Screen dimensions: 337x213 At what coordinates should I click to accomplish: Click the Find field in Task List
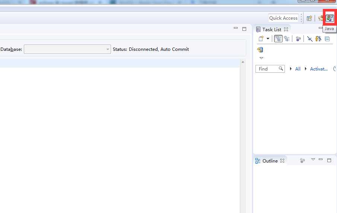click(x=270, y=69)
